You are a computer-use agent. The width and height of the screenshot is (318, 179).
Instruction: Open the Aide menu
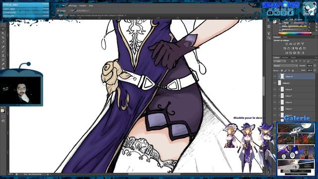click(91, 5)
